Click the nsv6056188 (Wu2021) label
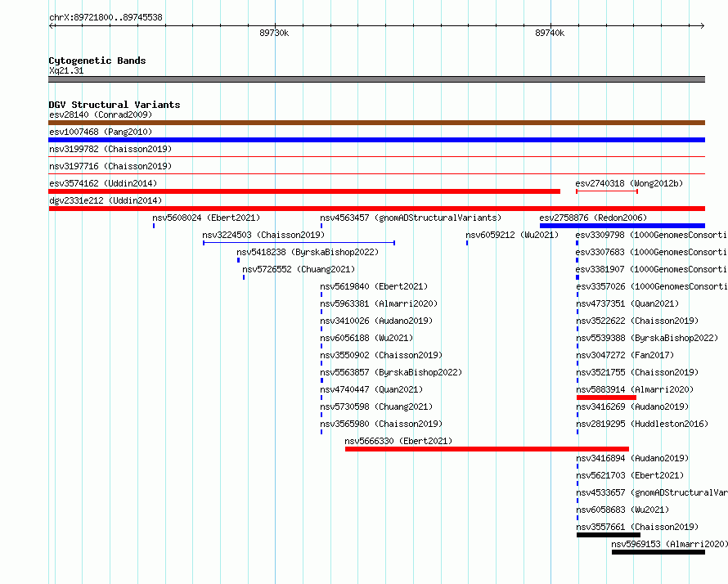The image size is (728, 584). coord(366,338)
